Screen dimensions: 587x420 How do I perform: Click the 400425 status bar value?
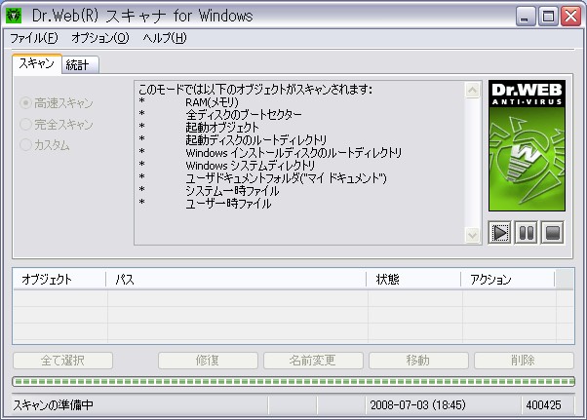pos(543,405)
